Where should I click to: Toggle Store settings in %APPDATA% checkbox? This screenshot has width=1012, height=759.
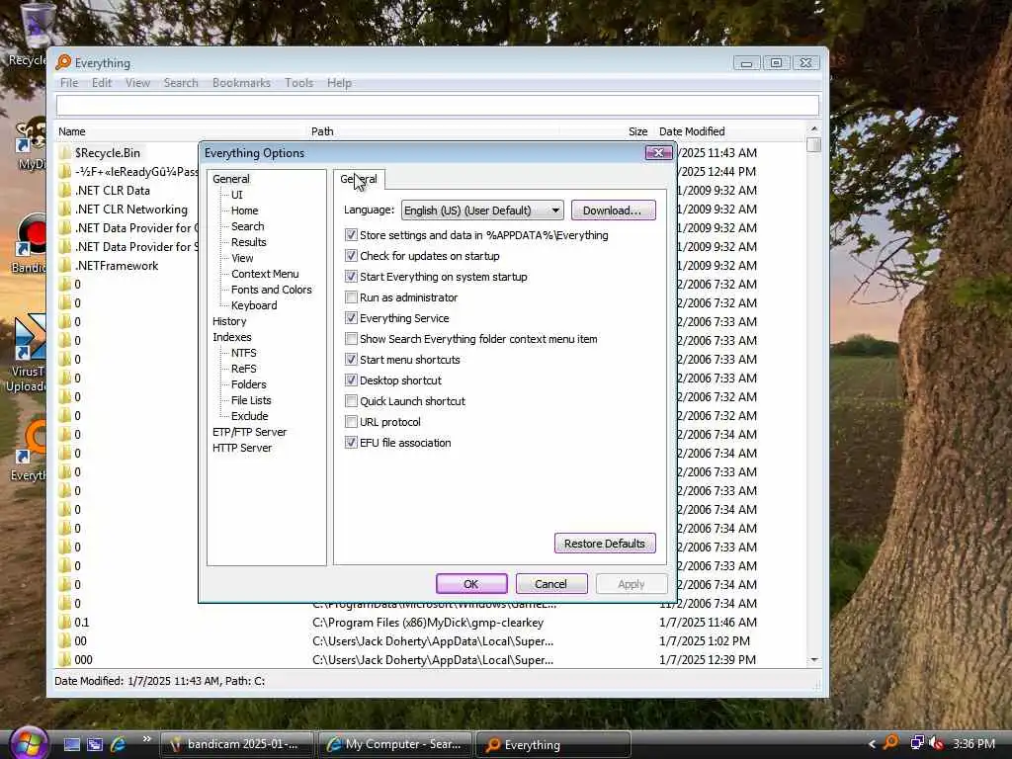click(x=351, y=235)
